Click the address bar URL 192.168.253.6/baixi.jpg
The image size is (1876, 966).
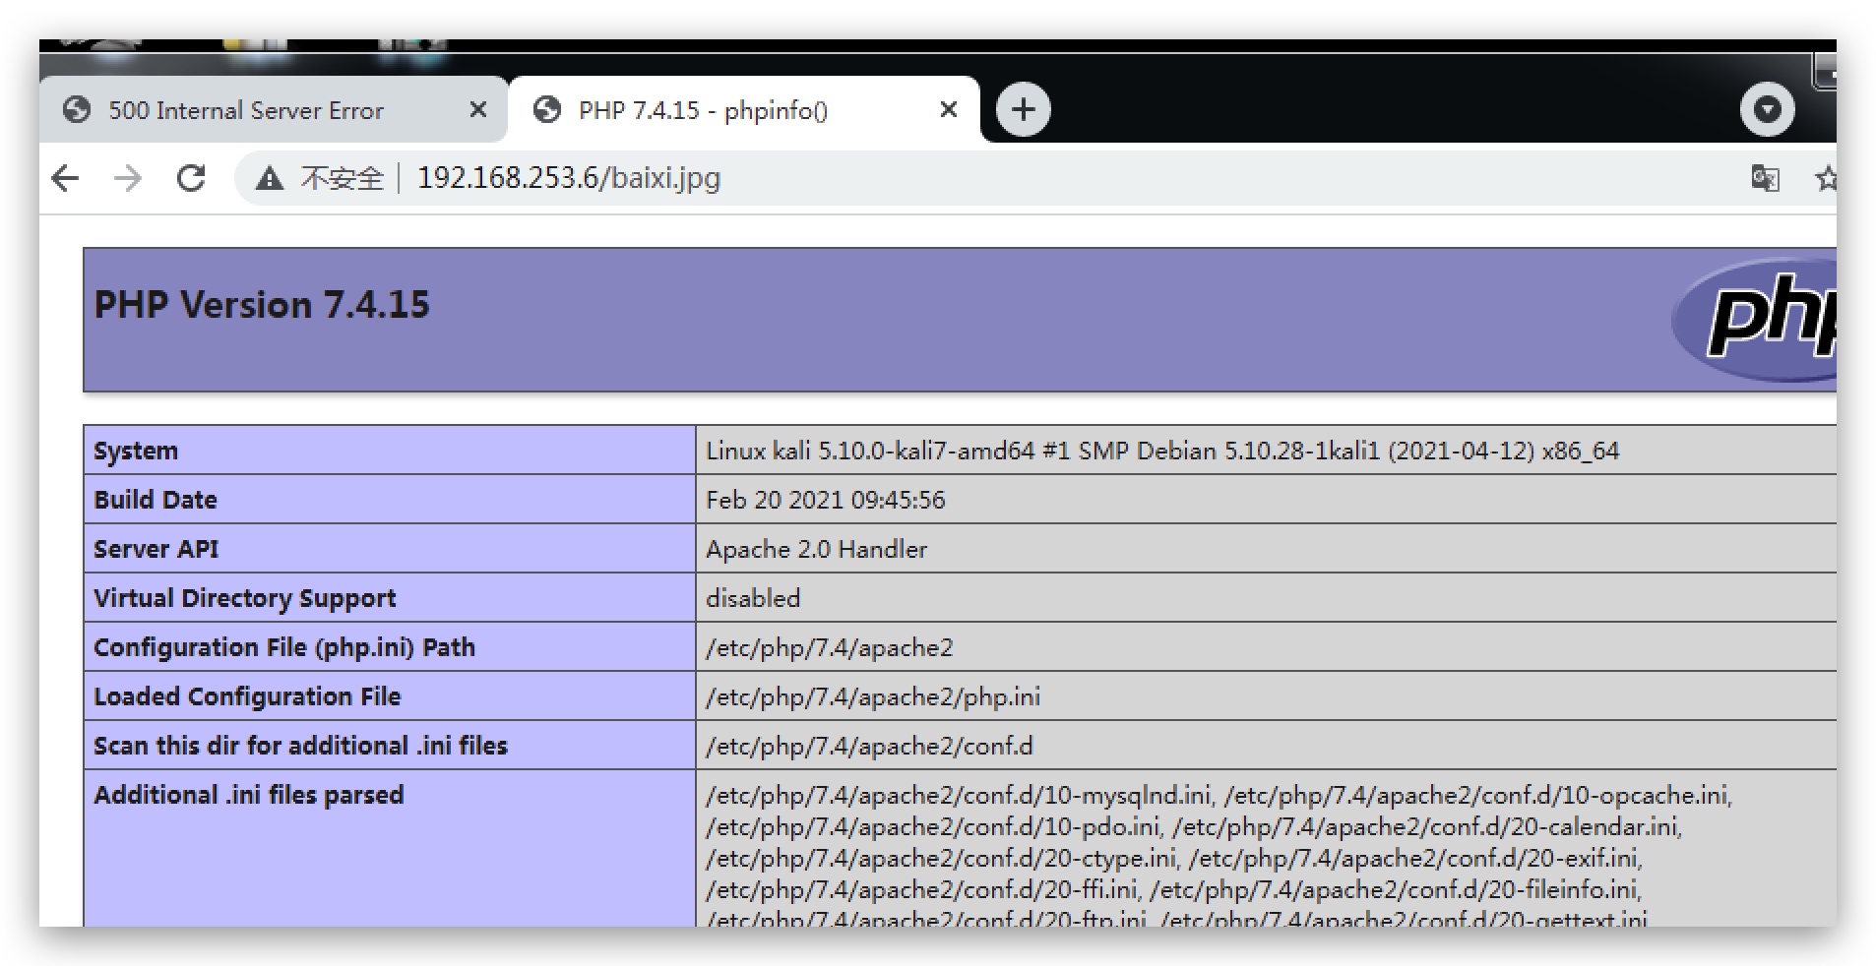(569, 178)
